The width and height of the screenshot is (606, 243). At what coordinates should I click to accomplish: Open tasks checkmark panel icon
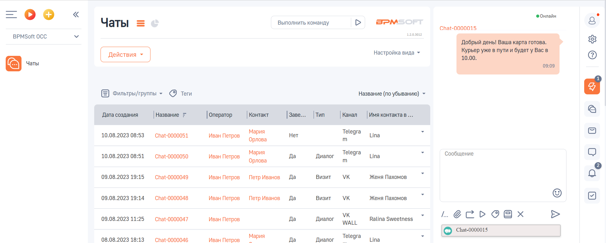point(592,195)
